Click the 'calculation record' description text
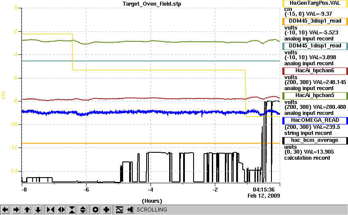 click(x=307, y=158)
